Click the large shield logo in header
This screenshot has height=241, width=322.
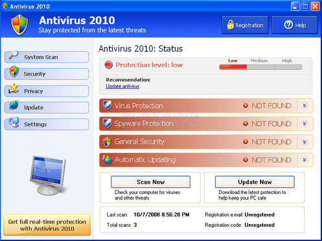(19, 25)
